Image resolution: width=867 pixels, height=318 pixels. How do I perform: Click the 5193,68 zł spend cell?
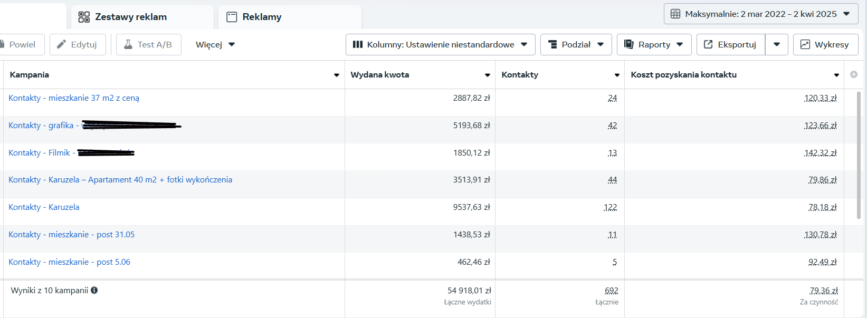click(472, 126)
